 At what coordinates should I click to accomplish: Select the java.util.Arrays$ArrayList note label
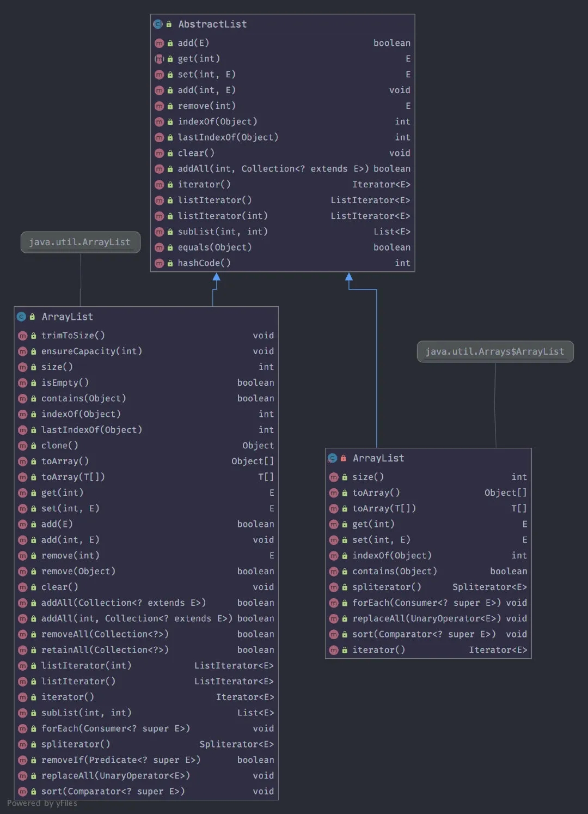495,352
